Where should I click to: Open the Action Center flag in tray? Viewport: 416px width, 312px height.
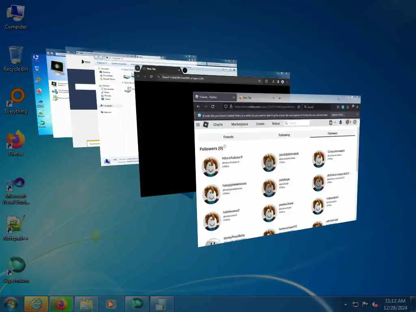coord(365,304)
